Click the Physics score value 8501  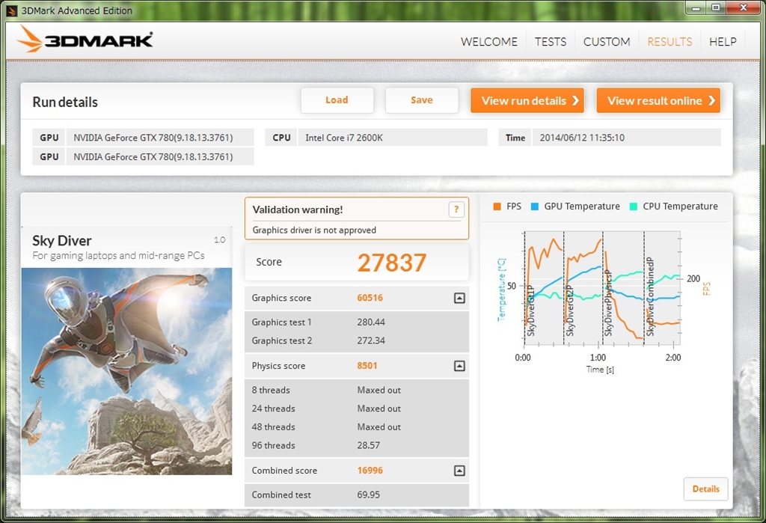pos(367,366)
